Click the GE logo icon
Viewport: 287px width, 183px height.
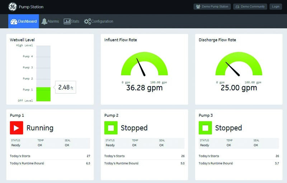(x=13, y=7)
